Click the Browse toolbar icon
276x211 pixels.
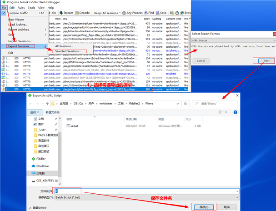(182, 13)
